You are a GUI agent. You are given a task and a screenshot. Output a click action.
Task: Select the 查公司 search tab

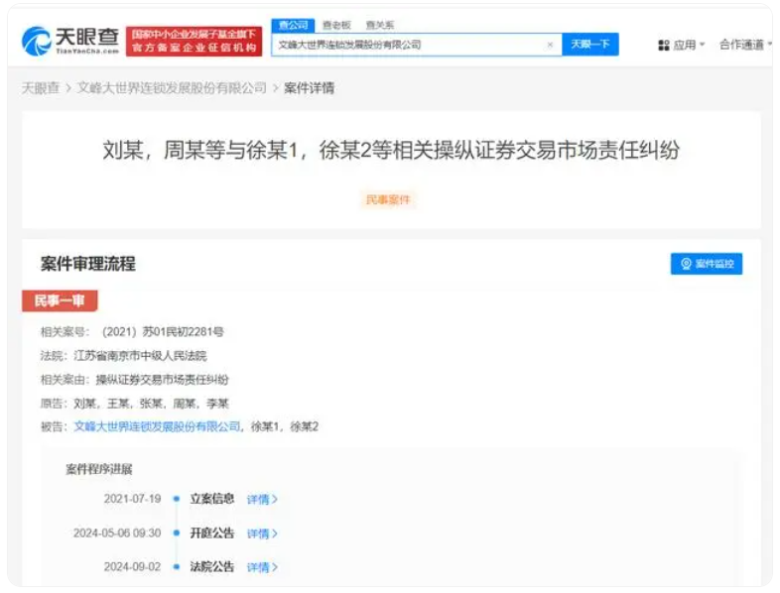[293, 25]
